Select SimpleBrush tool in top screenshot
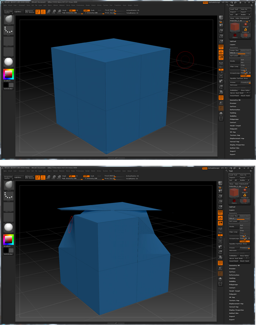This screenshot has height=327, width=256. tap(246, 30)
